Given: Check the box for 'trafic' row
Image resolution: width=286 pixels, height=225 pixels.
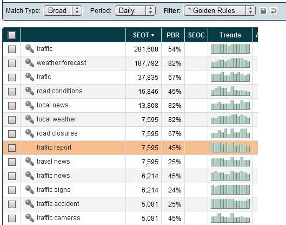Looking at the screenshot, I should tap(12, 77).
